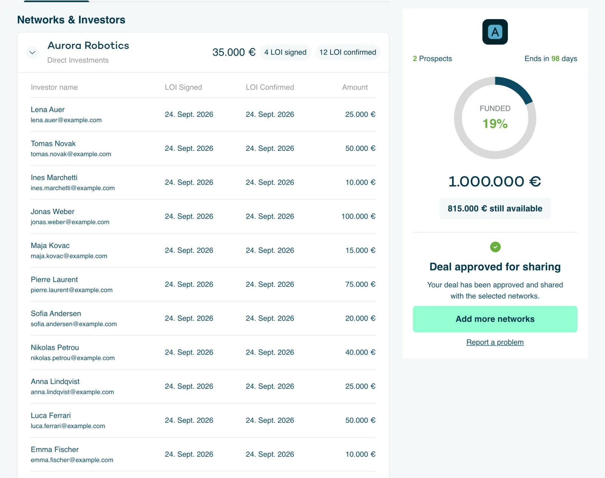605x478 pixels.
Task: Click the Deal approved for sharing heading
Action: pyautogui.click(x=495, y=267)
